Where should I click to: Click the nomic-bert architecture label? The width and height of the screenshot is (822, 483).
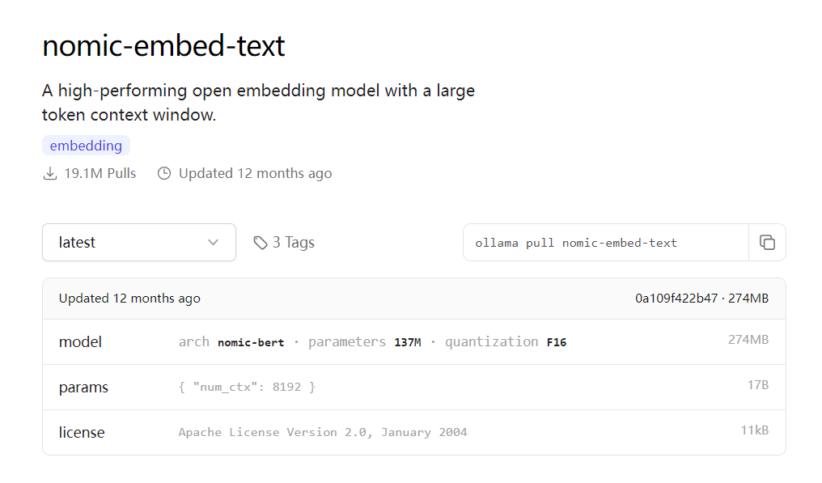click(x=251, y=342)
